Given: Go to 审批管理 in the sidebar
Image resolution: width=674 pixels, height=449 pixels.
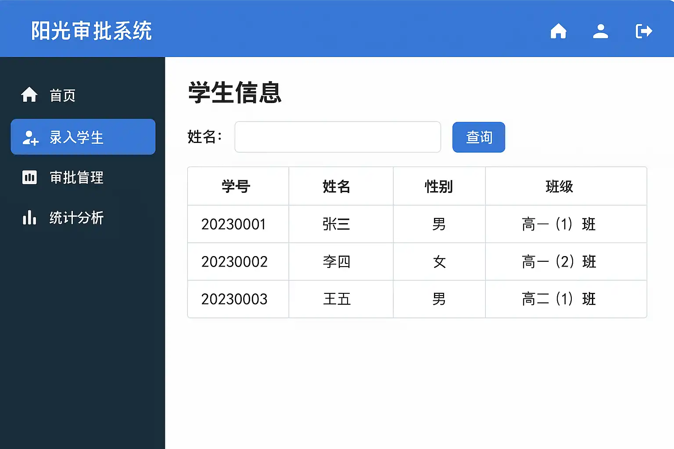Looking at the screenshot, I should (x=83, y=178).
